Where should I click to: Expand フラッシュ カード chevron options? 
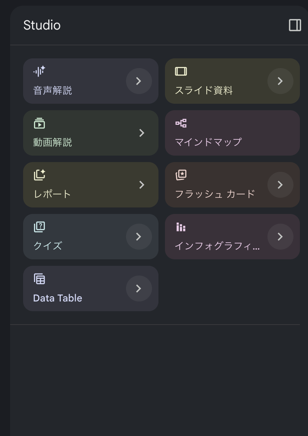tap(280, 185)
